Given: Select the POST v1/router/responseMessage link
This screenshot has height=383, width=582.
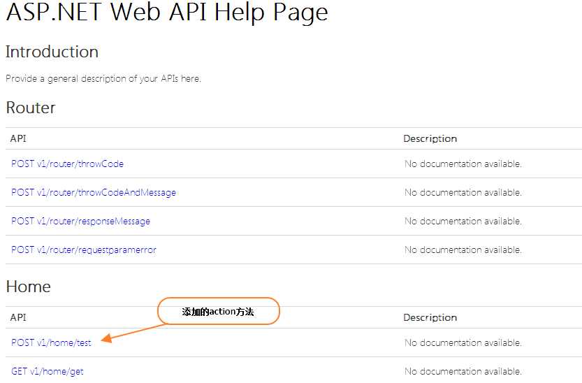Looking at the screenshot, I should pyautogui.click(x=80, y=222).
